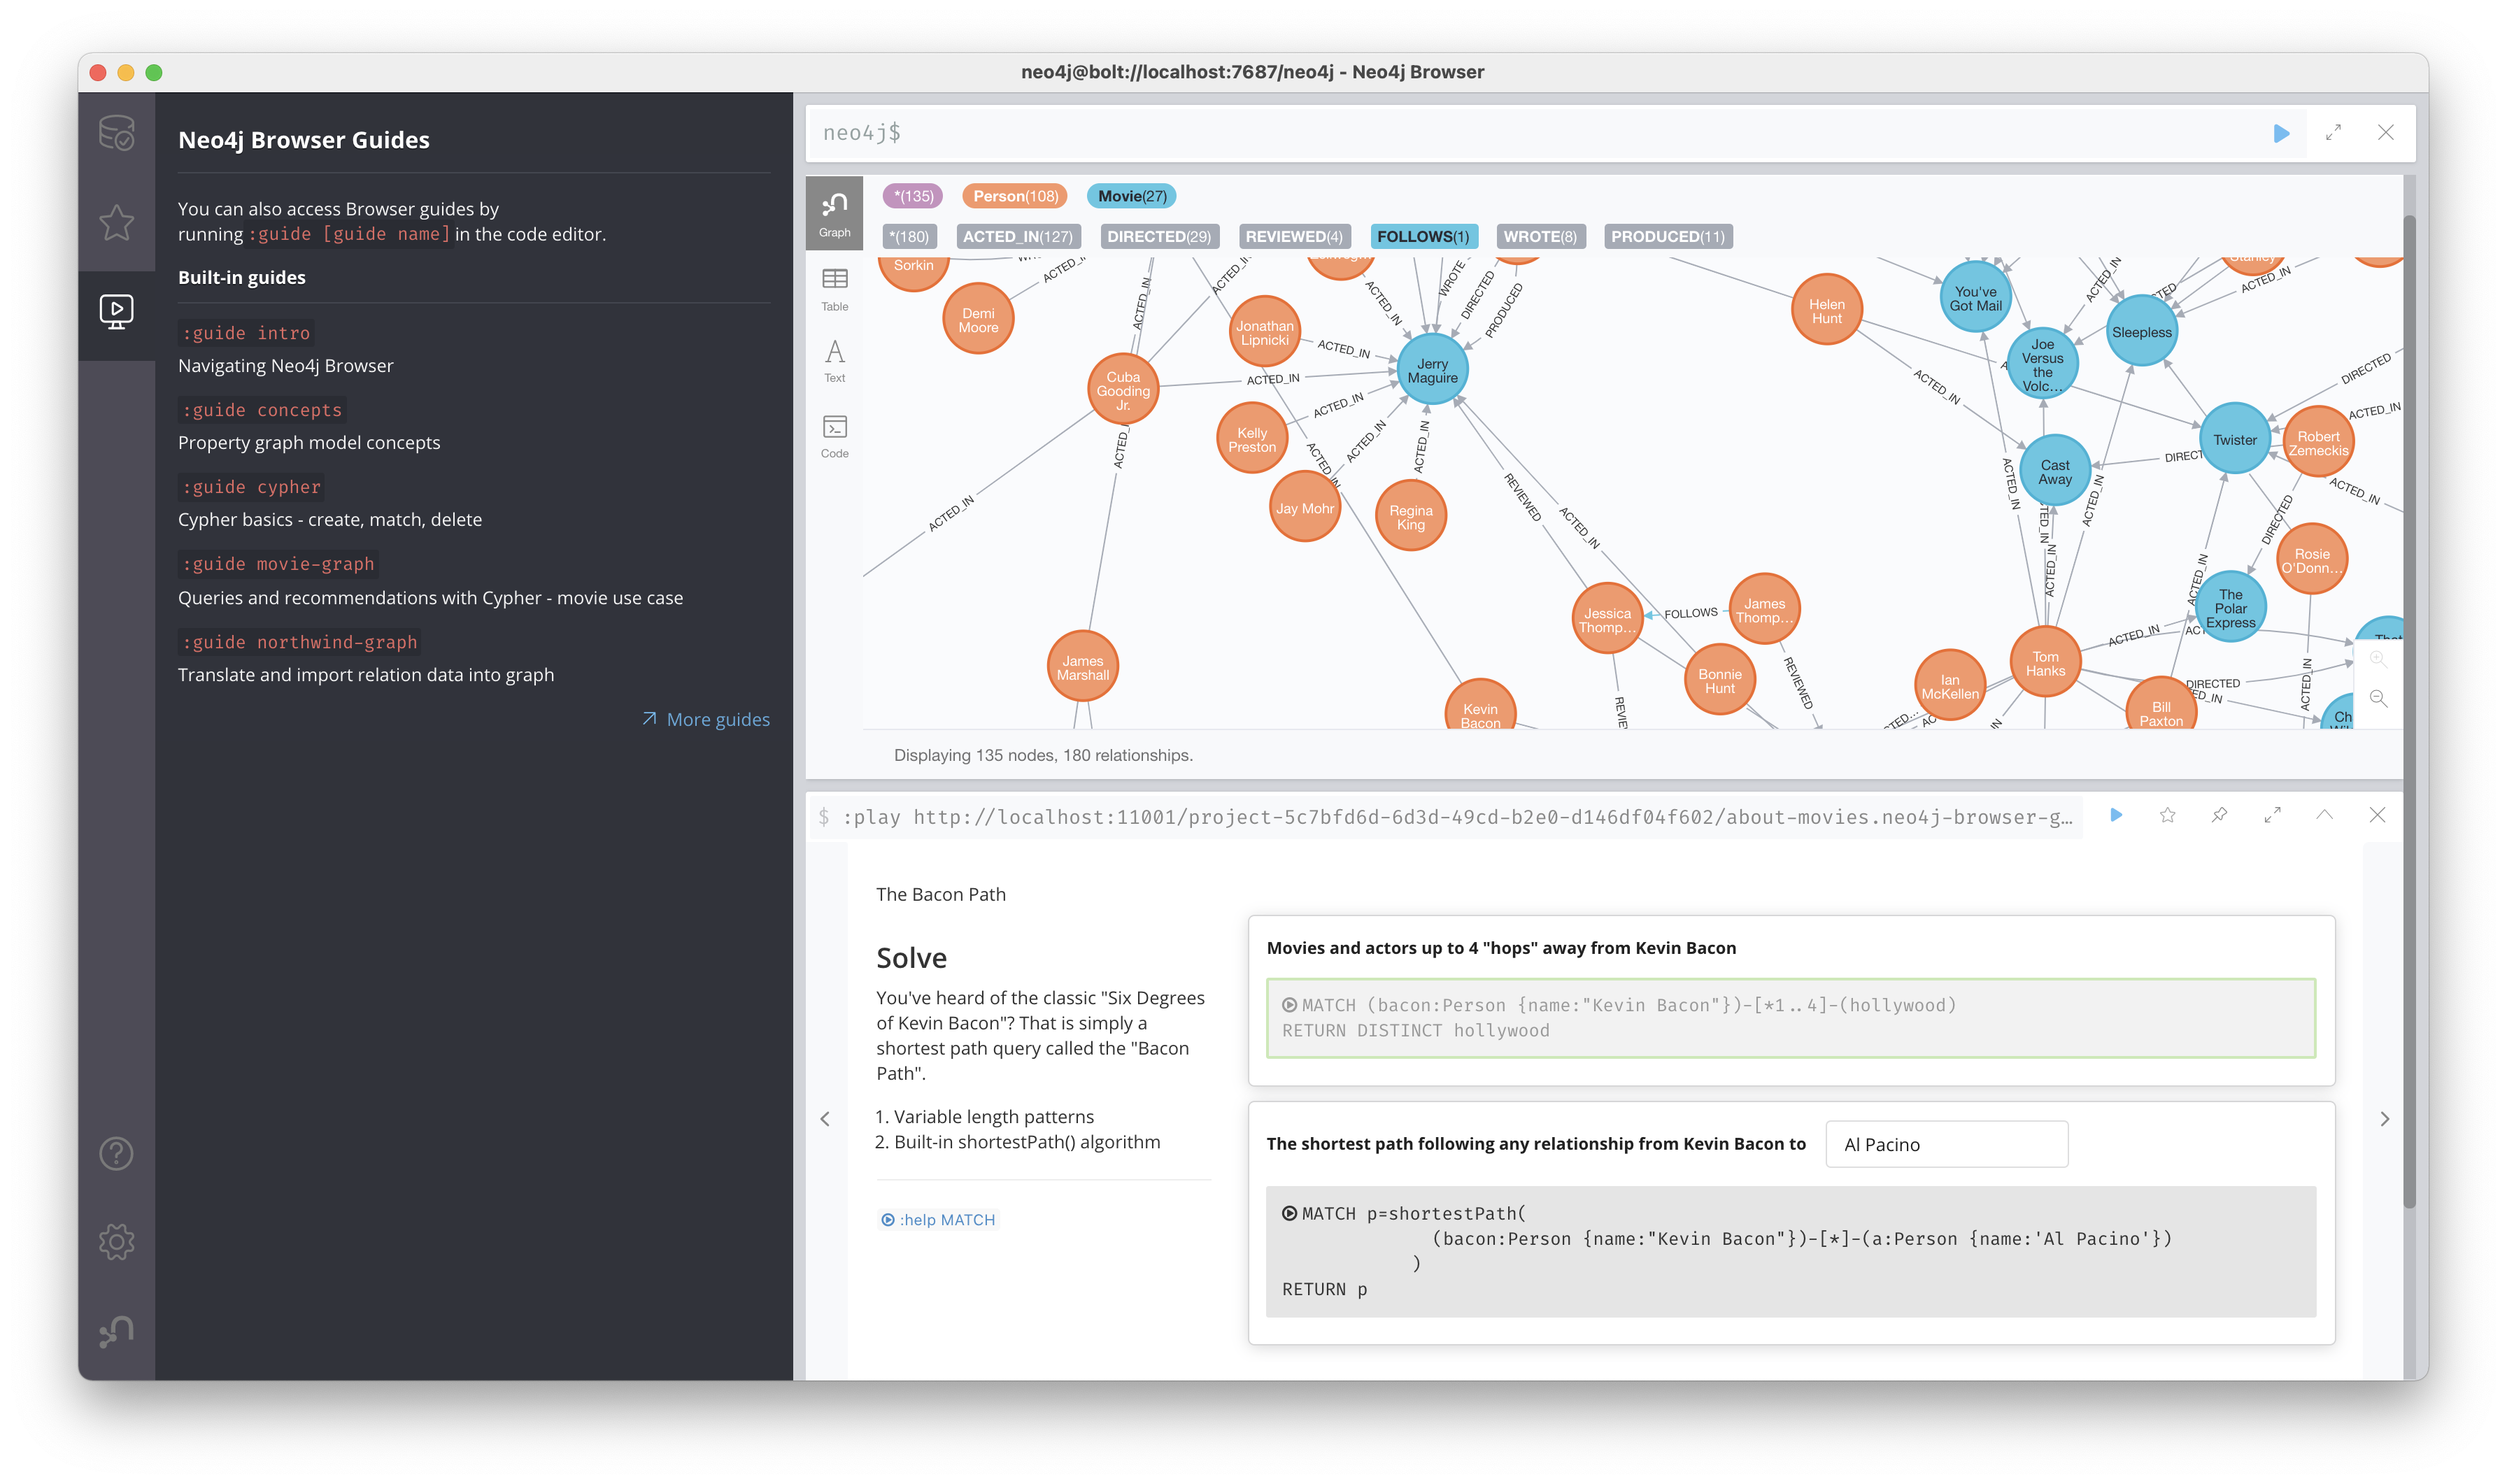Image resolution: width=2507 pixels, height=1484 pixels.
Task: Select the FOLLOWS(1) relationship label
Action: click(x=1422, y=237)
